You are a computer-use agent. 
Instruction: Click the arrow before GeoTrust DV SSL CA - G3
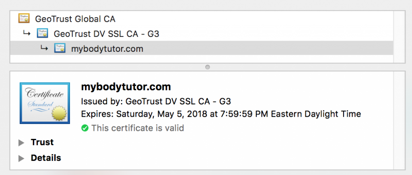[x=27, y=33]
